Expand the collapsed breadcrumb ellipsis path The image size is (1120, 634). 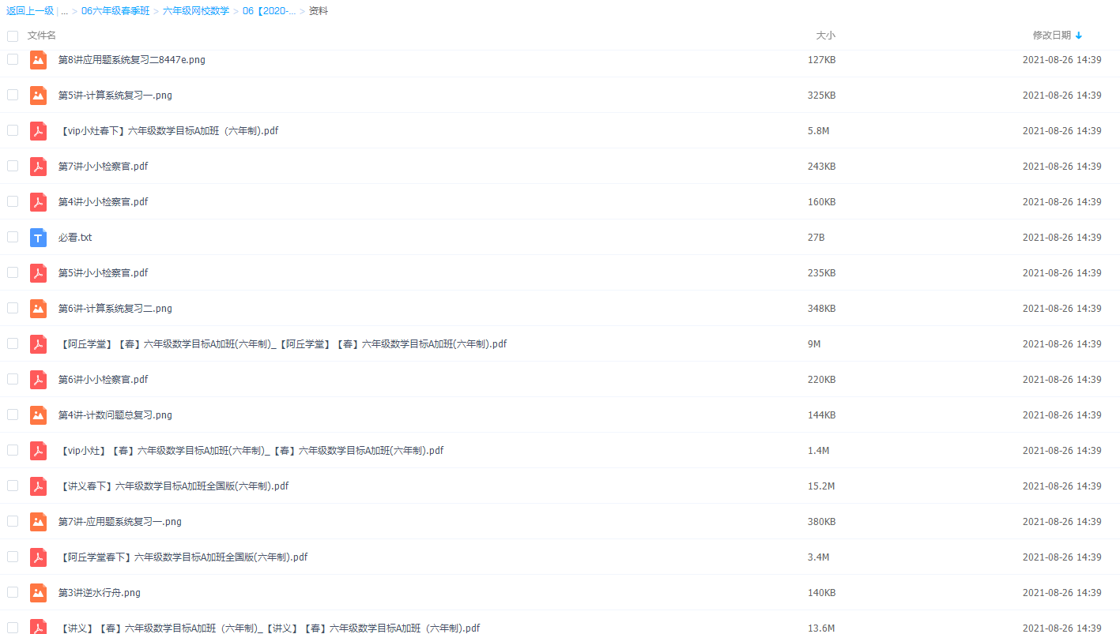[x=64, y=11]
